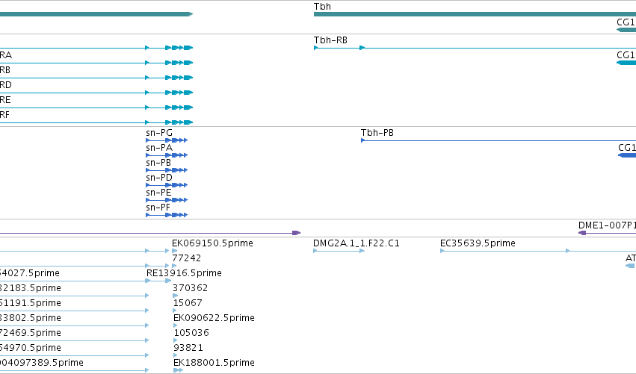
Task: Click the RD transcript label at left edge
Action: click(x=6, y=85)
